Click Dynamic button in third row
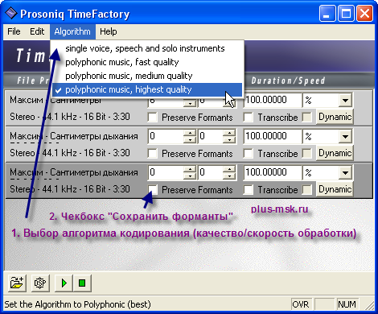378x314 pixels. (x=335, y=189)
